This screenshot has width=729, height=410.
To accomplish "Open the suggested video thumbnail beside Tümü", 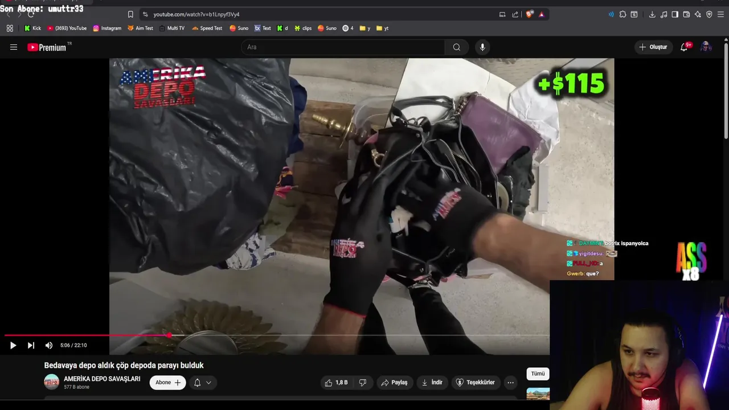I will coord(538,394).
